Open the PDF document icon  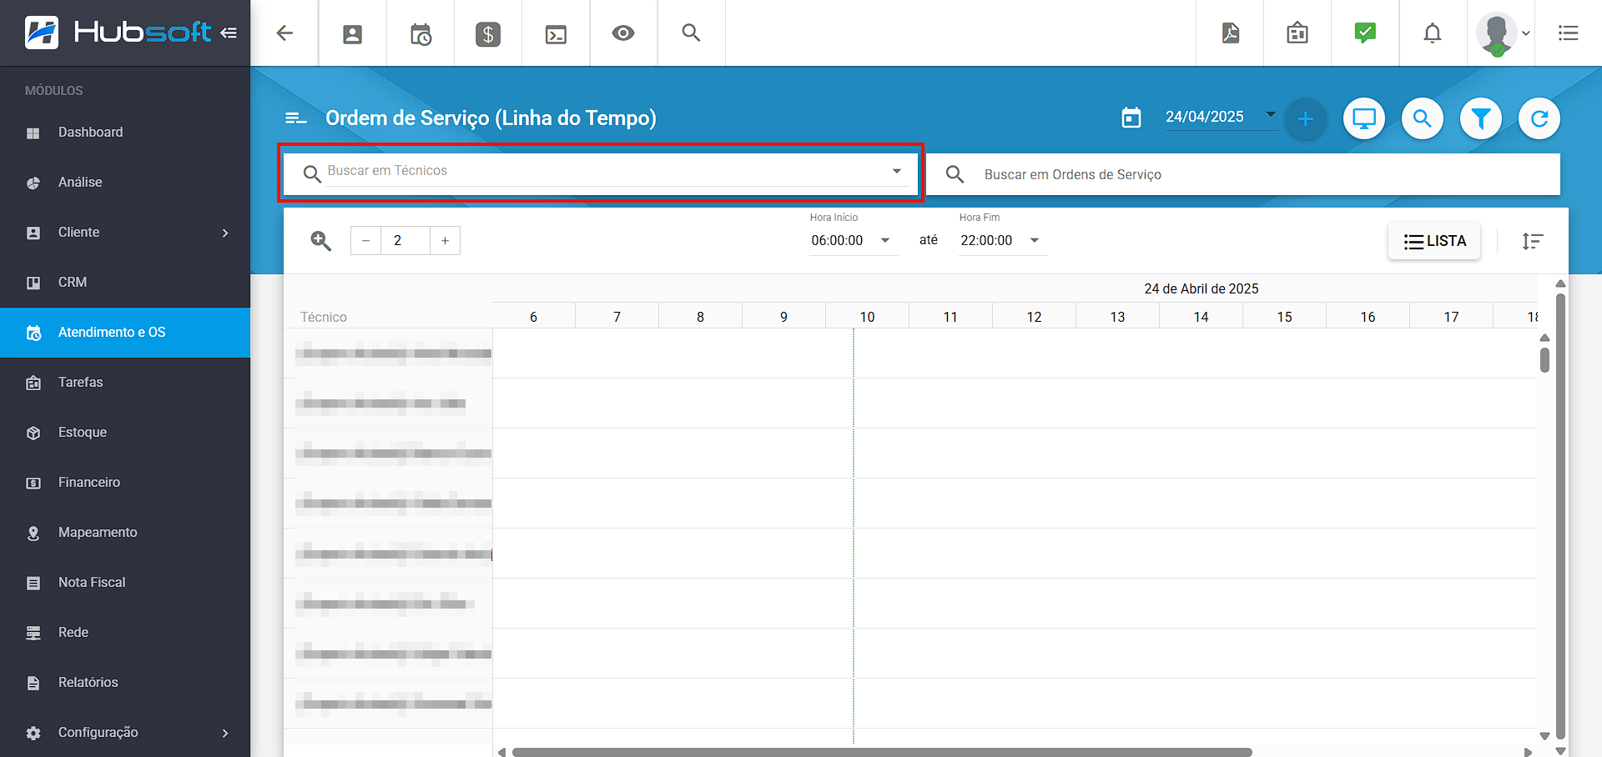[1230, 33]
